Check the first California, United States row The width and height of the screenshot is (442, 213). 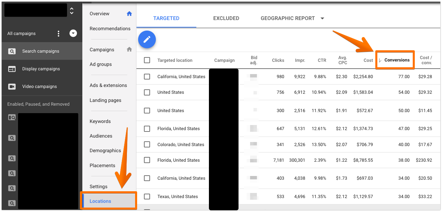(147, 77)
